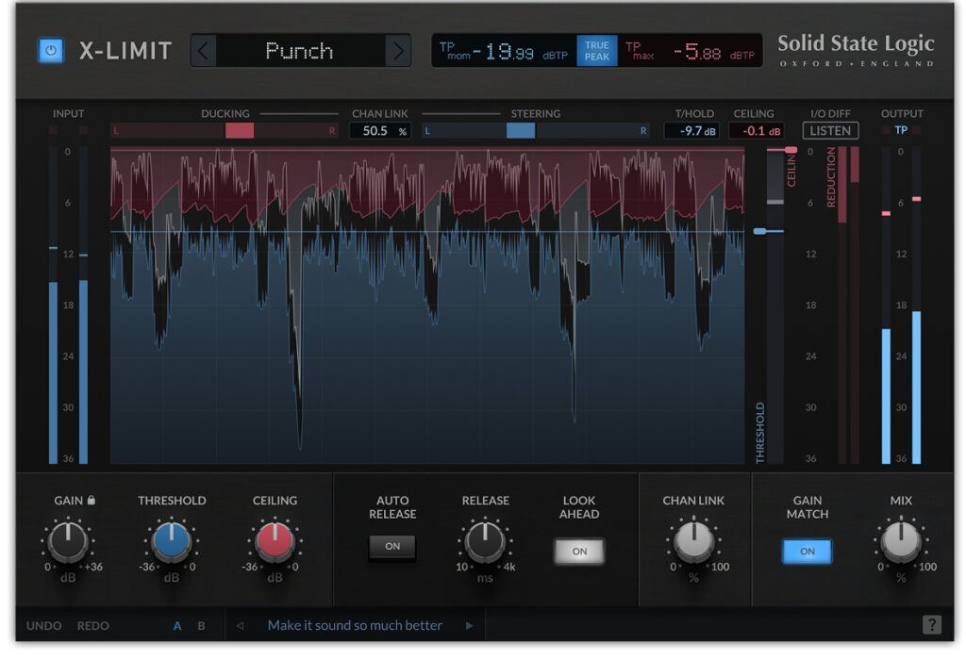Click the STEERING L/R meter bar
Image resolution: width=966 pixels, height=660 pixels.
[536, 130]
